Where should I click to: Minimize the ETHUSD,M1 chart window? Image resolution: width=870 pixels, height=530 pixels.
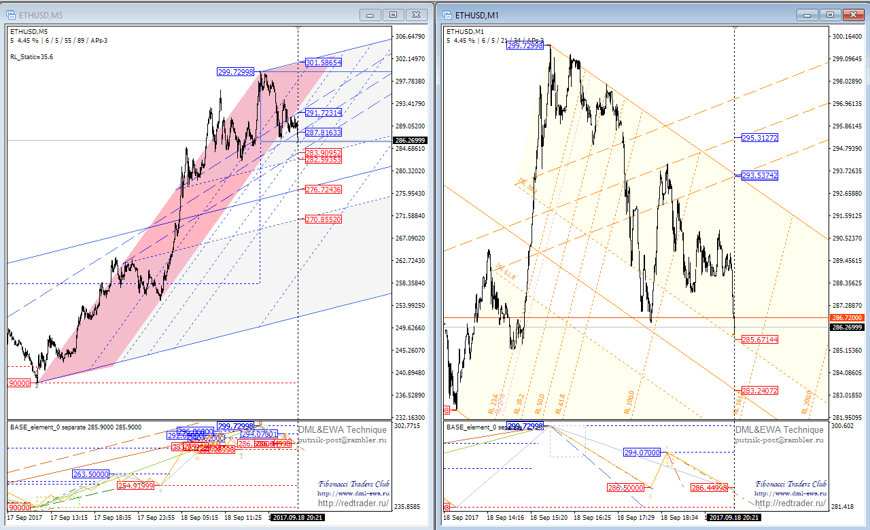(x=807, y=14)
